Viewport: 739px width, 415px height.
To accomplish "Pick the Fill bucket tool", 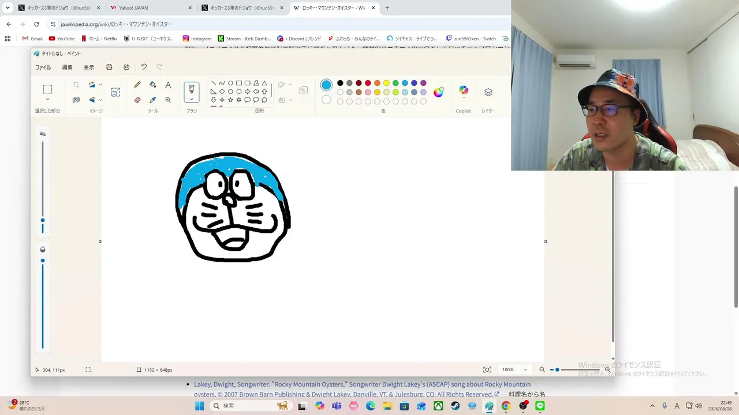I will click(153, 85).
